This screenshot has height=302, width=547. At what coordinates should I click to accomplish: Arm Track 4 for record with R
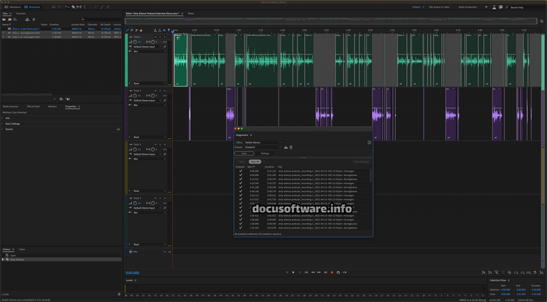click(x=165, y=198)
